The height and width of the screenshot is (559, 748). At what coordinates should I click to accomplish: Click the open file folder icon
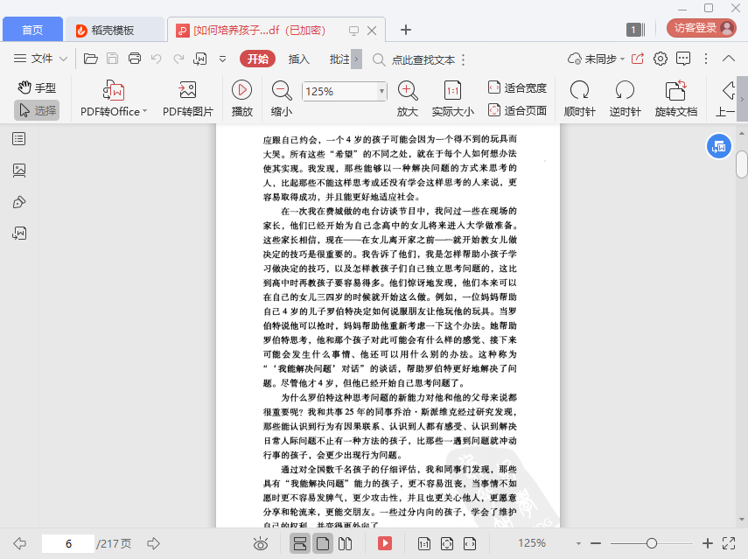pos(91,59)
